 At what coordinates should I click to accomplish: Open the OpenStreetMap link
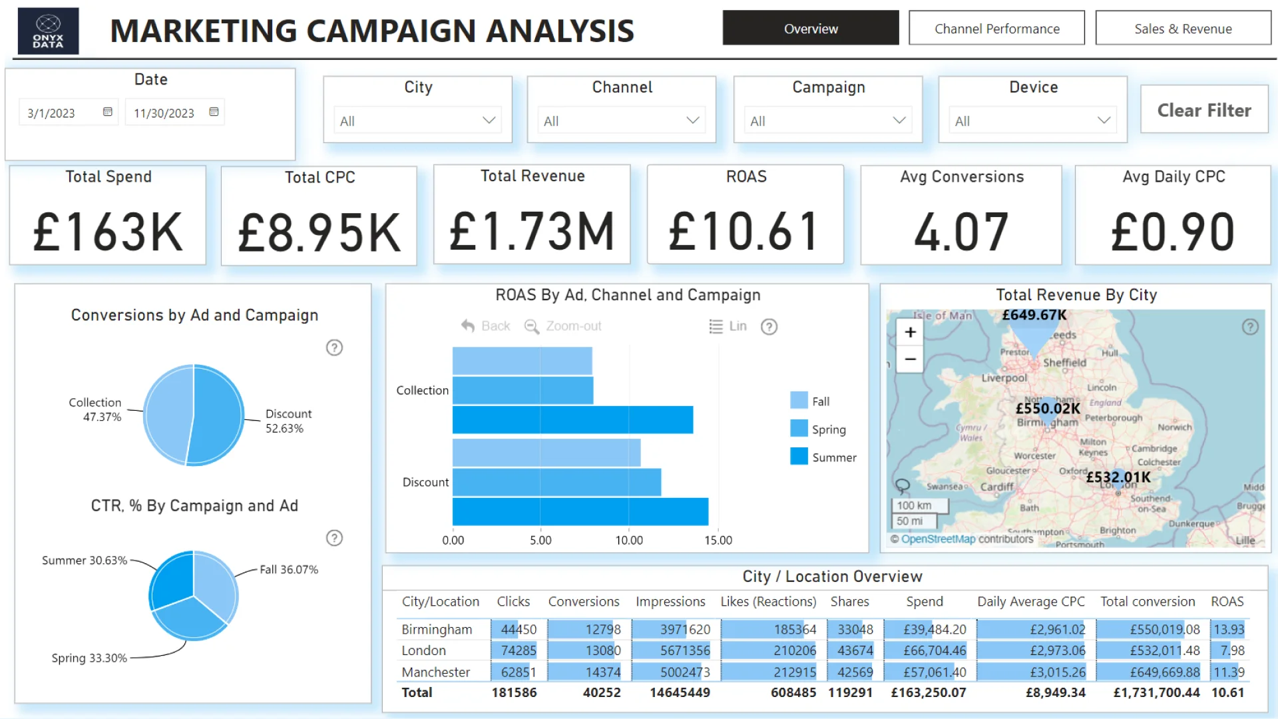[938, 539]
